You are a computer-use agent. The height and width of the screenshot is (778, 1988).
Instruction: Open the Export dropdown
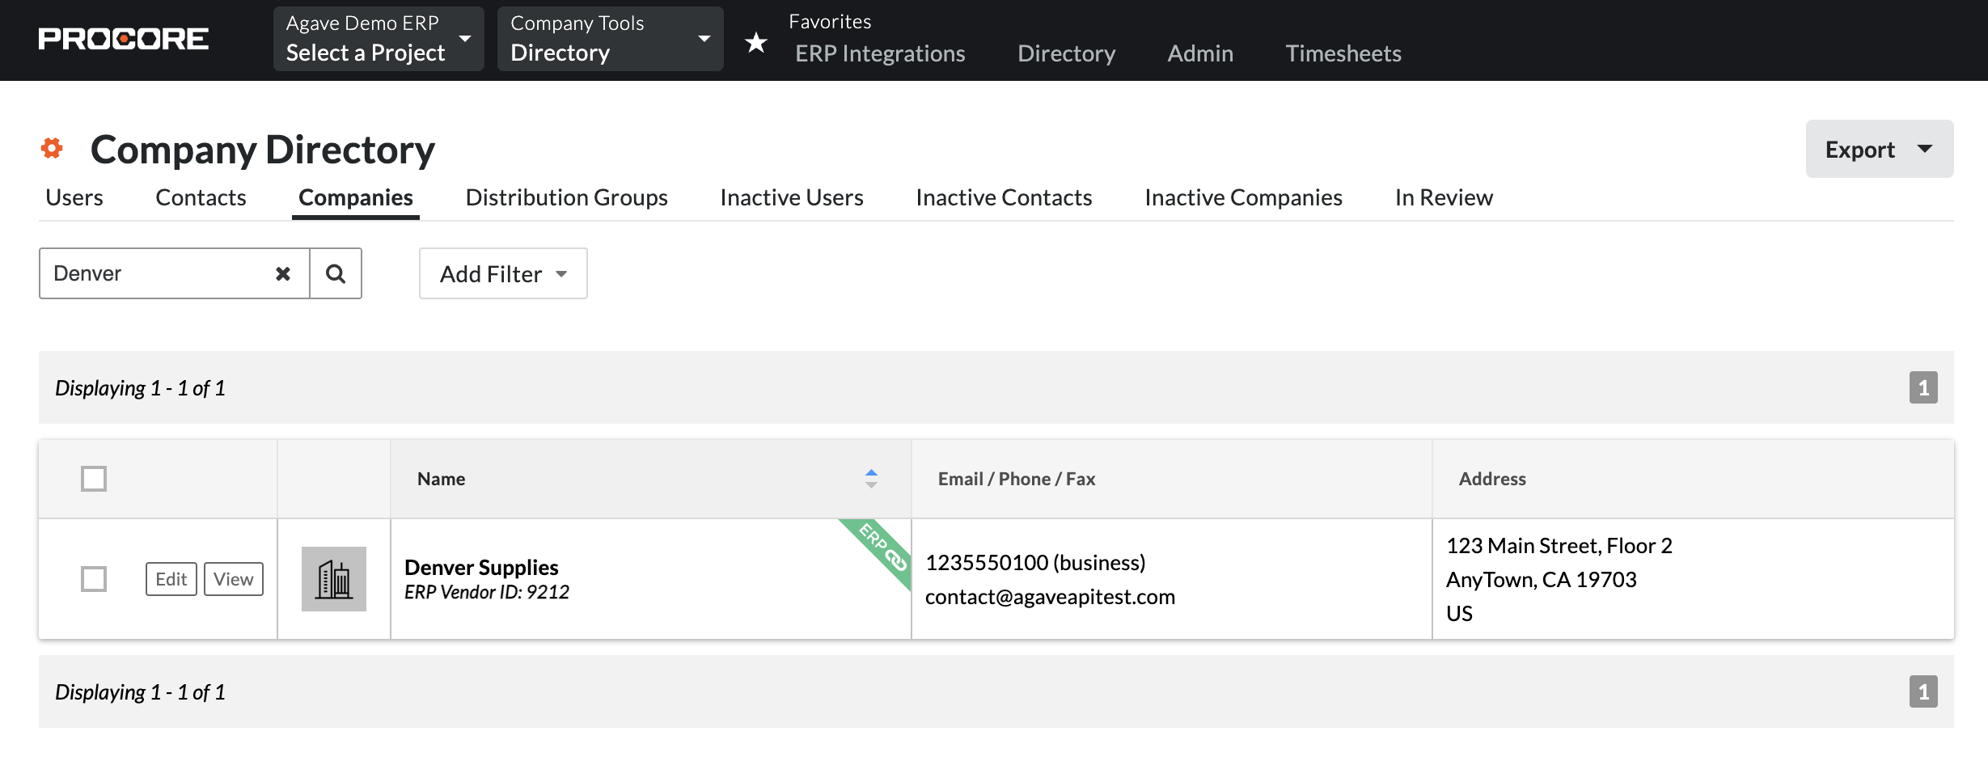pyautogui.click(x=1880, y=149)
